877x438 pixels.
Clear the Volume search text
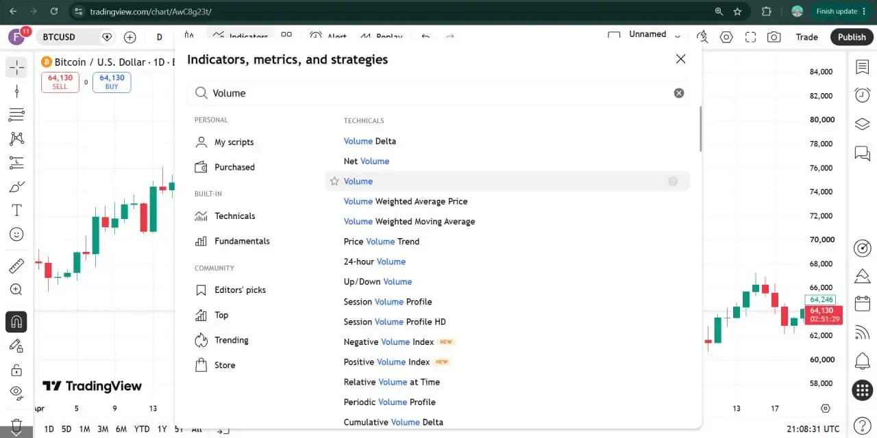[679, 93]
